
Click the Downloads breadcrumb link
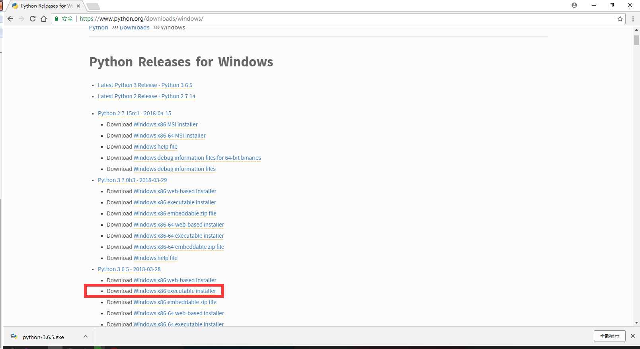tap(135, 27)
